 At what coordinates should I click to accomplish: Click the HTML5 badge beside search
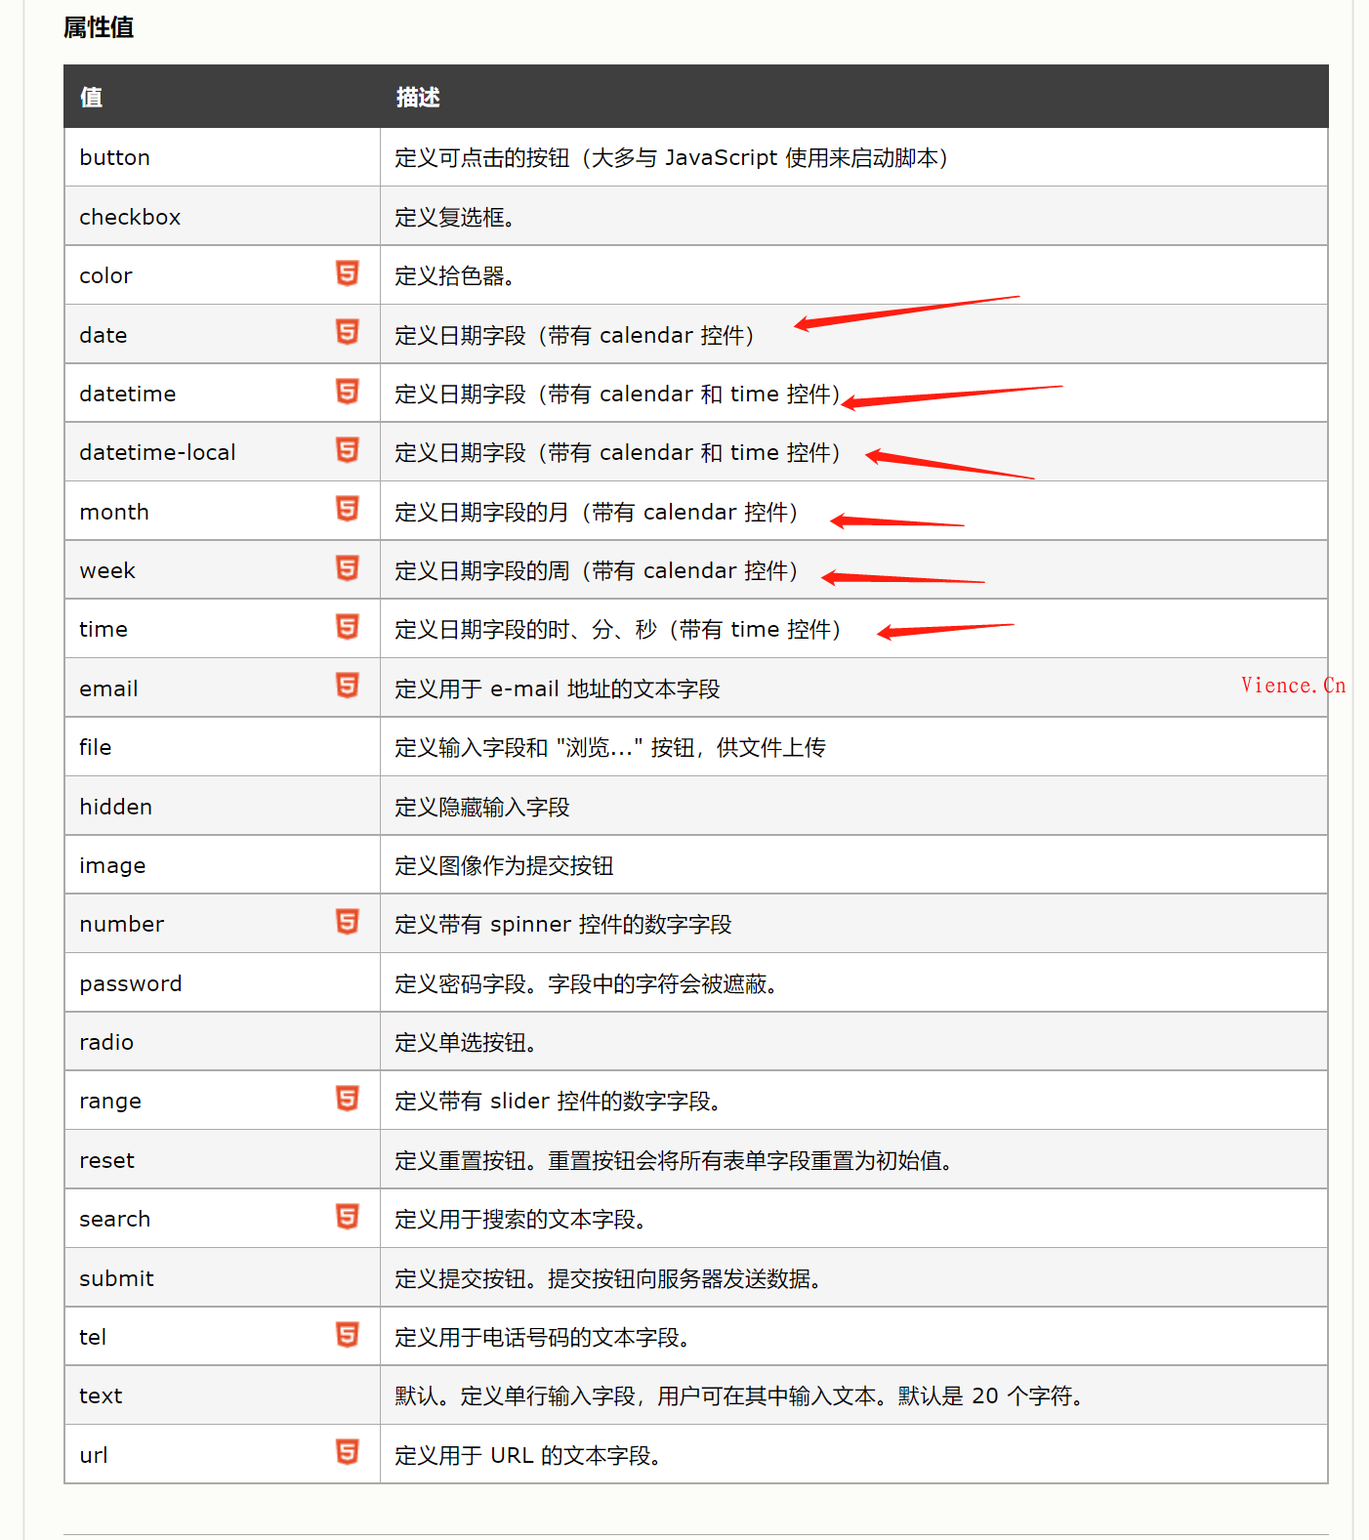click(x=347, y=1217)
